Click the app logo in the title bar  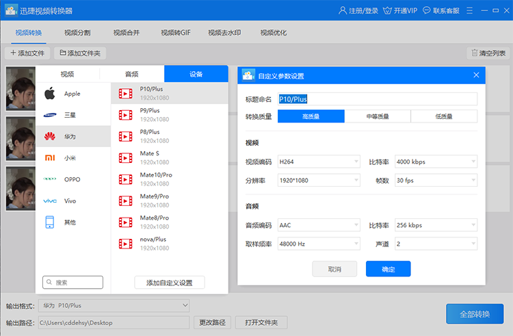point(11,10)
